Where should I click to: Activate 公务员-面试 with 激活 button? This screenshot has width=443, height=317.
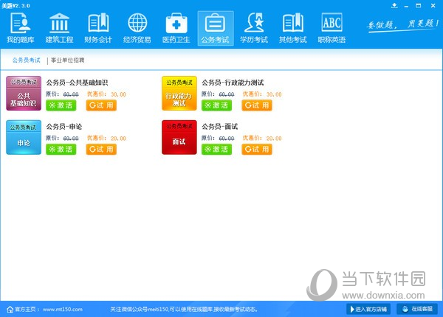pyautogui.click(x=216, y=149)
